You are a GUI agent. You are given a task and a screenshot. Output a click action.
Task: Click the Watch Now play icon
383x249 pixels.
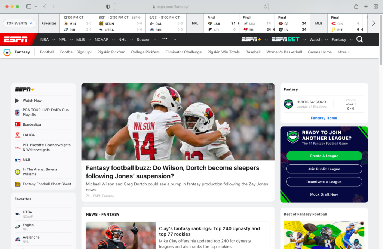click(17, 101)
